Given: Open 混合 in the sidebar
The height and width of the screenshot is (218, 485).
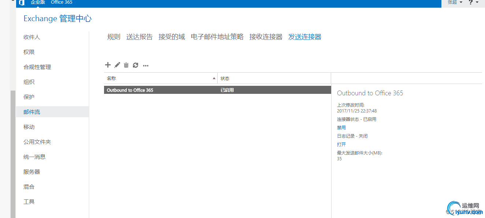Looking at the screenshot, I should [x=29, y=187].
